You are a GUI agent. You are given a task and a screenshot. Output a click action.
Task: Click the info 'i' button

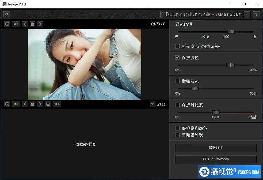pos(247,14)
